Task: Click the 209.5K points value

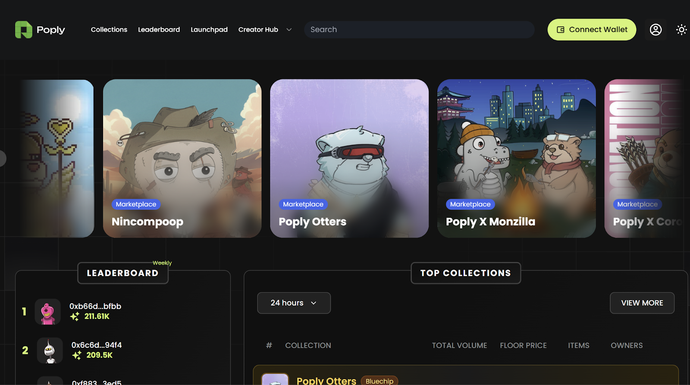Action: tap(100, 355)
